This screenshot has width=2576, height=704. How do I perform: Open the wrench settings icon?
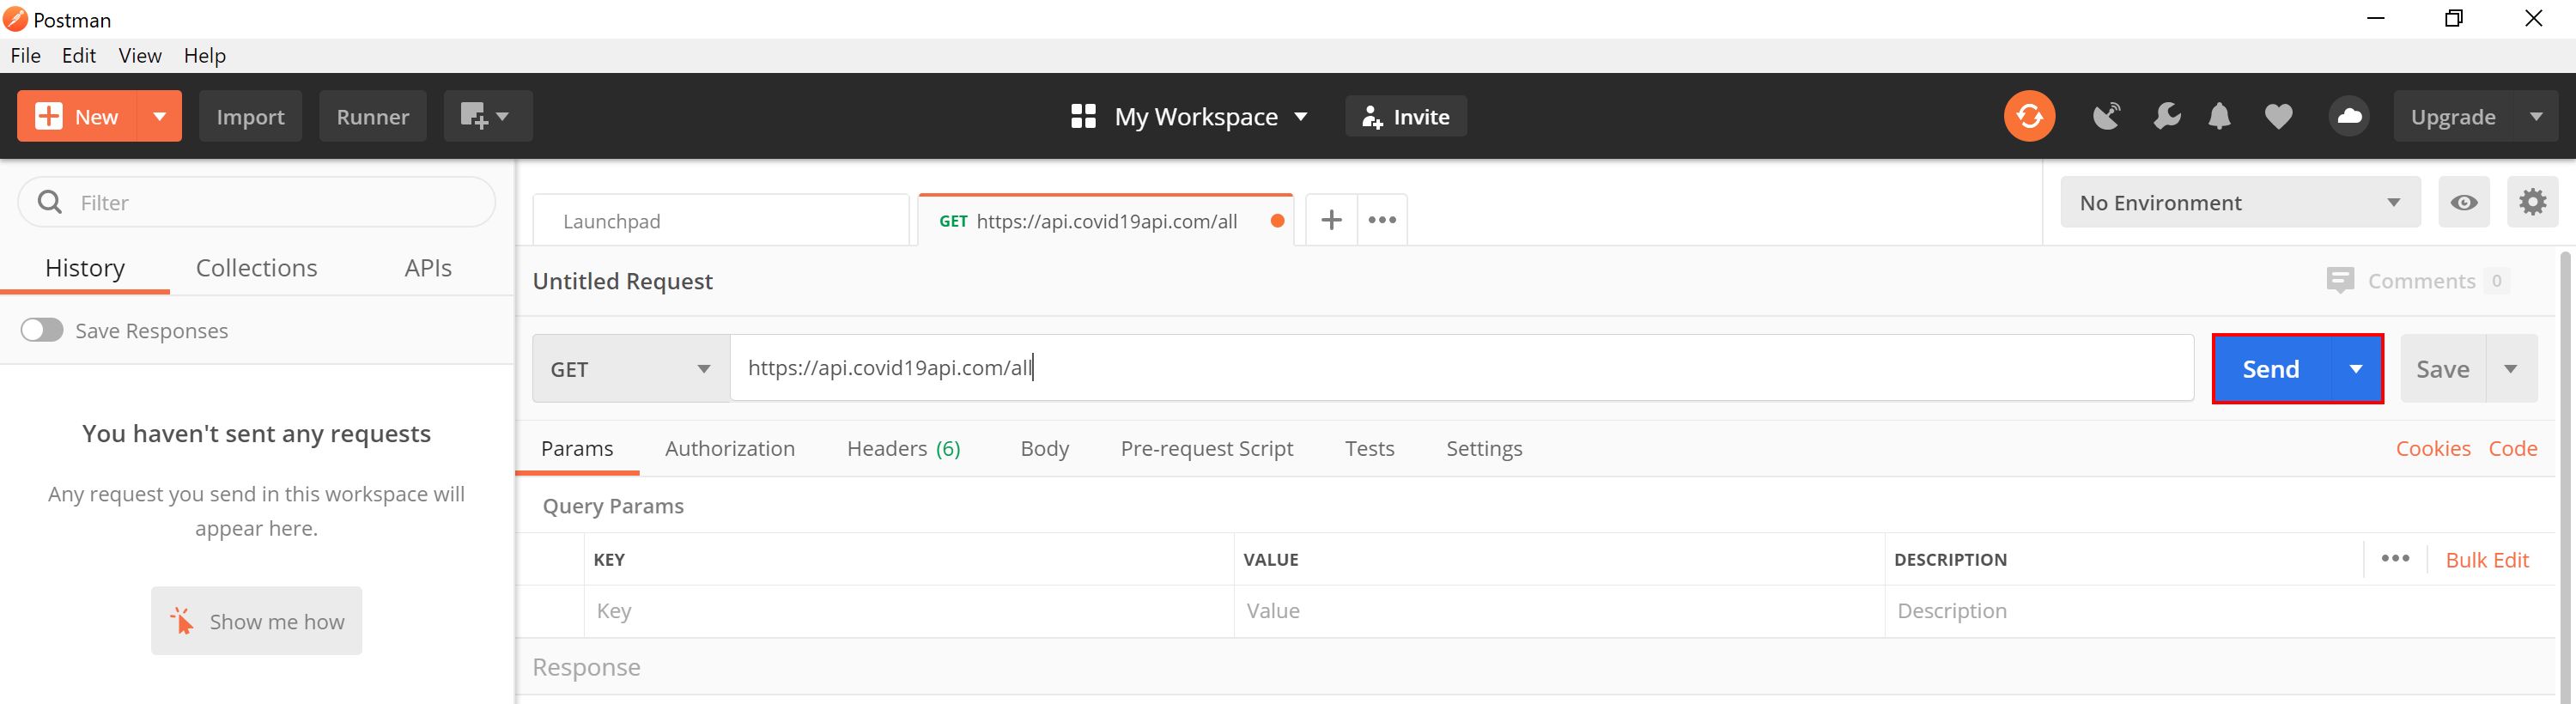(2166, 117)
